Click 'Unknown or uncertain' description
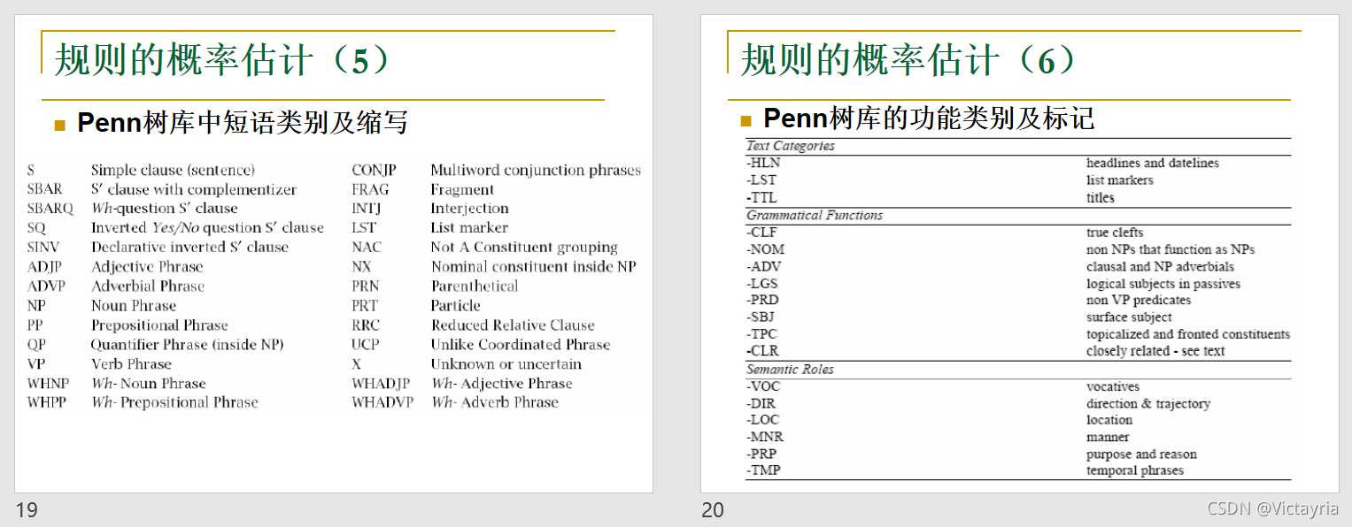The image size is (1352, 527). [x=506, y=364]
